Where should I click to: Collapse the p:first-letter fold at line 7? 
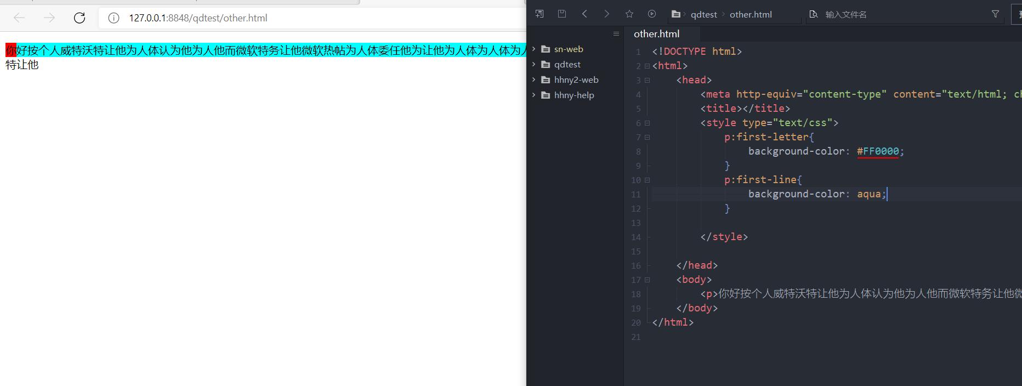tap(647, 137)
